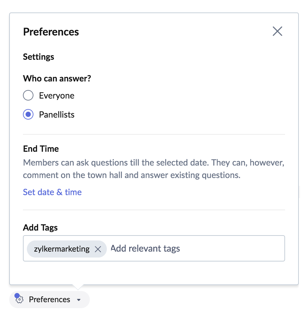Click the Add Tags heading
The height and width of the screenshot is (316, 308).
40,228
